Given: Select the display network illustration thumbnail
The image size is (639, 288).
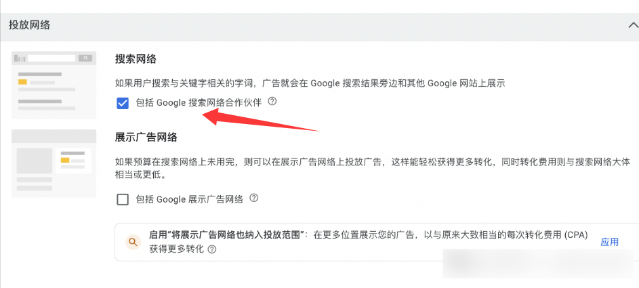Looking at the screenshot, I should pyautogui.click(x=54, y=163).
